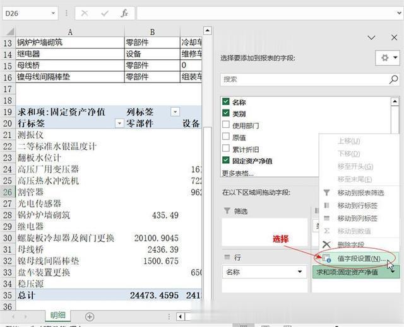Click the 更多表格... link
The image size is (404, 327).
[237, 173]
